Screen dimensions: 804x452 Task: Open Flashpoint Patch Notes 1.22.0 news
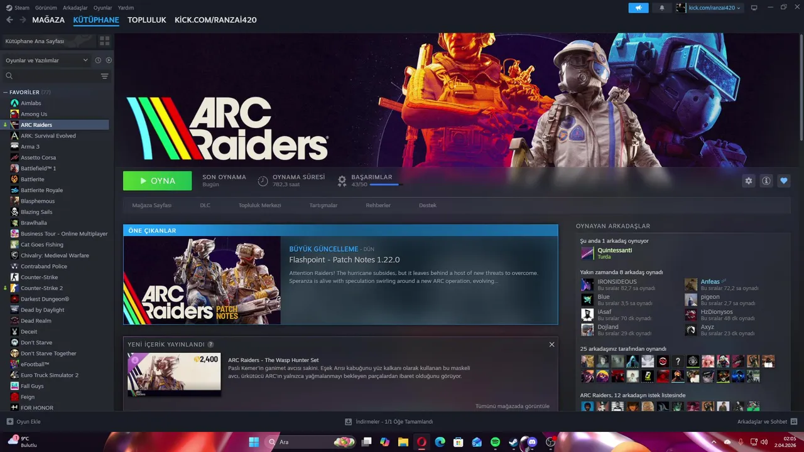[x=344, y=260]
